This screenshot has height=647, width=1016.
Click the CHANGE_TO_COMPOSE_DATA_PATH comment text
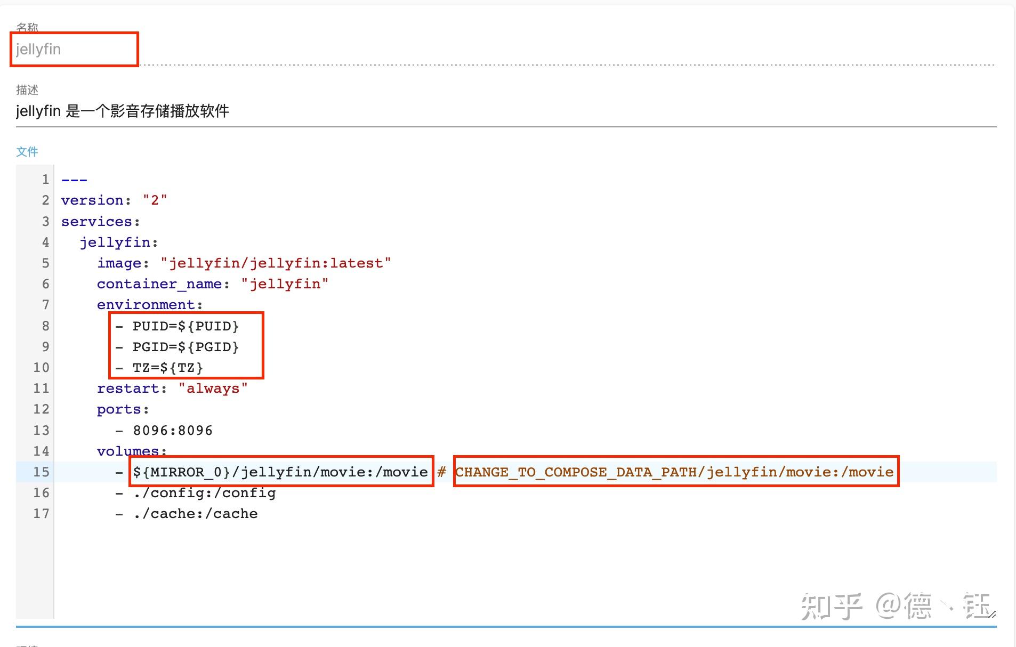[674, 472]
